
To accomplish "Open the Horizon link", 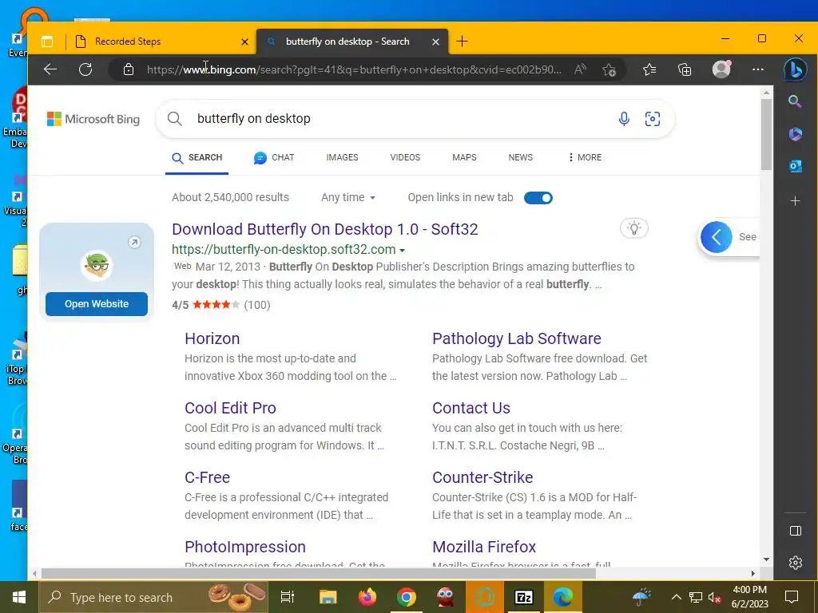I will (x=212, y=338).
